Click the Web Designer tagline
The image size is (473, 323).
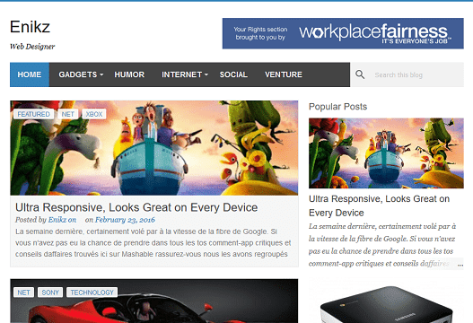[32, 47]
